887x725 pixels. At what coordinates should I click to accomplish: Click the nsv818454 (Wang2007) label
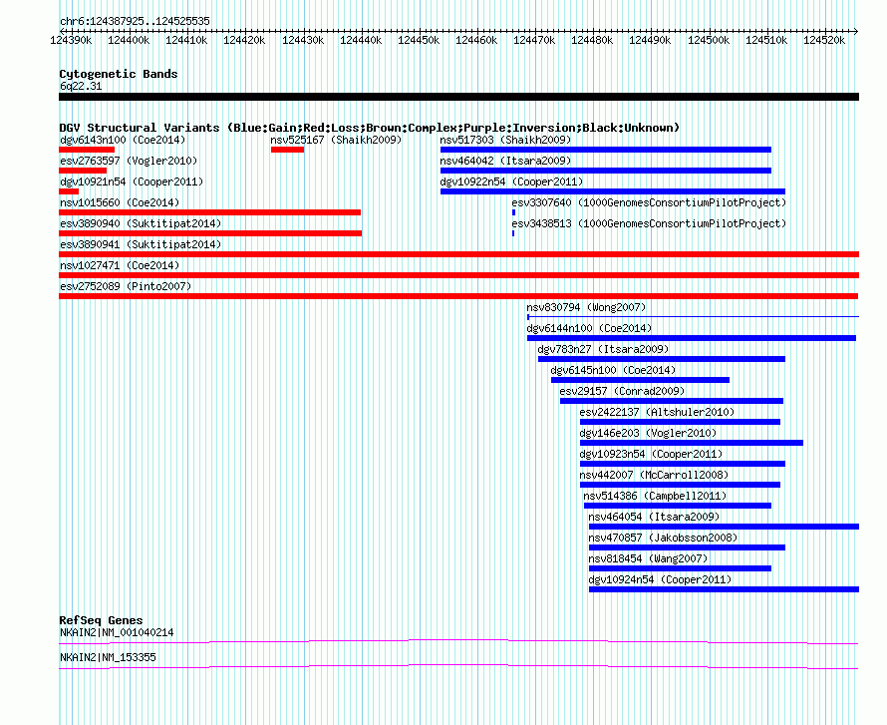[648, 558]
